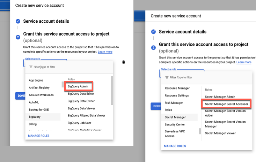Click right category list scrollbar thumb
Image resolution: width=256 pixels, height=162 pixels.
point(200,131)
